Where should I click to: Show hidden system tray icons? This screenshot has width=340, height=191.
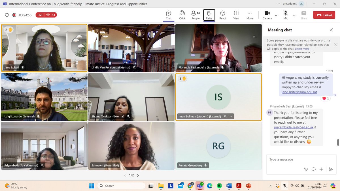click(x=271, y=186)
